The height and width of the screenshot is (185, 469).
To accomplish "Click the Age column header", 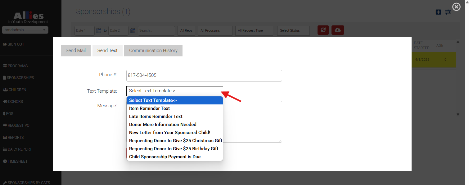I will 440,46.
